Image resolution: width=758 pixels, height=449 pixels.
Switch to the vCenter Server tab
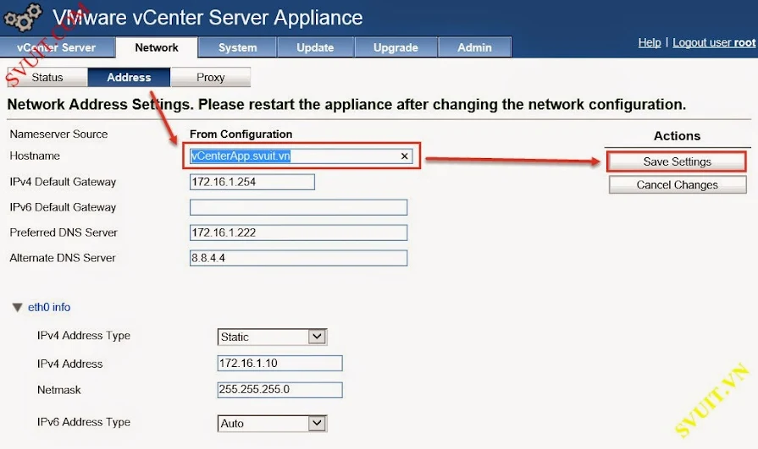[x=57, y=48]
